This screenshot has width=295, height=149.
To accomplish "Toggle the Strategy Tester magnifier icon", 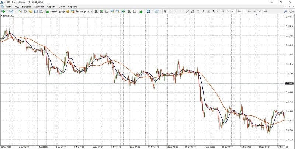I will (41, 11).
